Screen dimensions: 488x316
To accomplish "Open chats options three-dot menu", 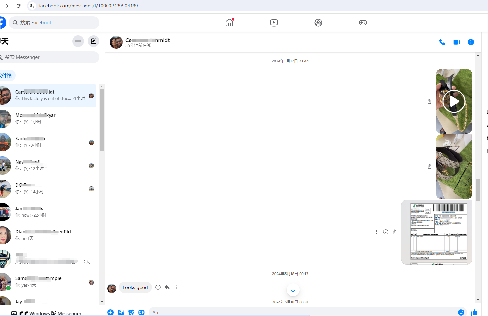I will [x=78, y=41].
